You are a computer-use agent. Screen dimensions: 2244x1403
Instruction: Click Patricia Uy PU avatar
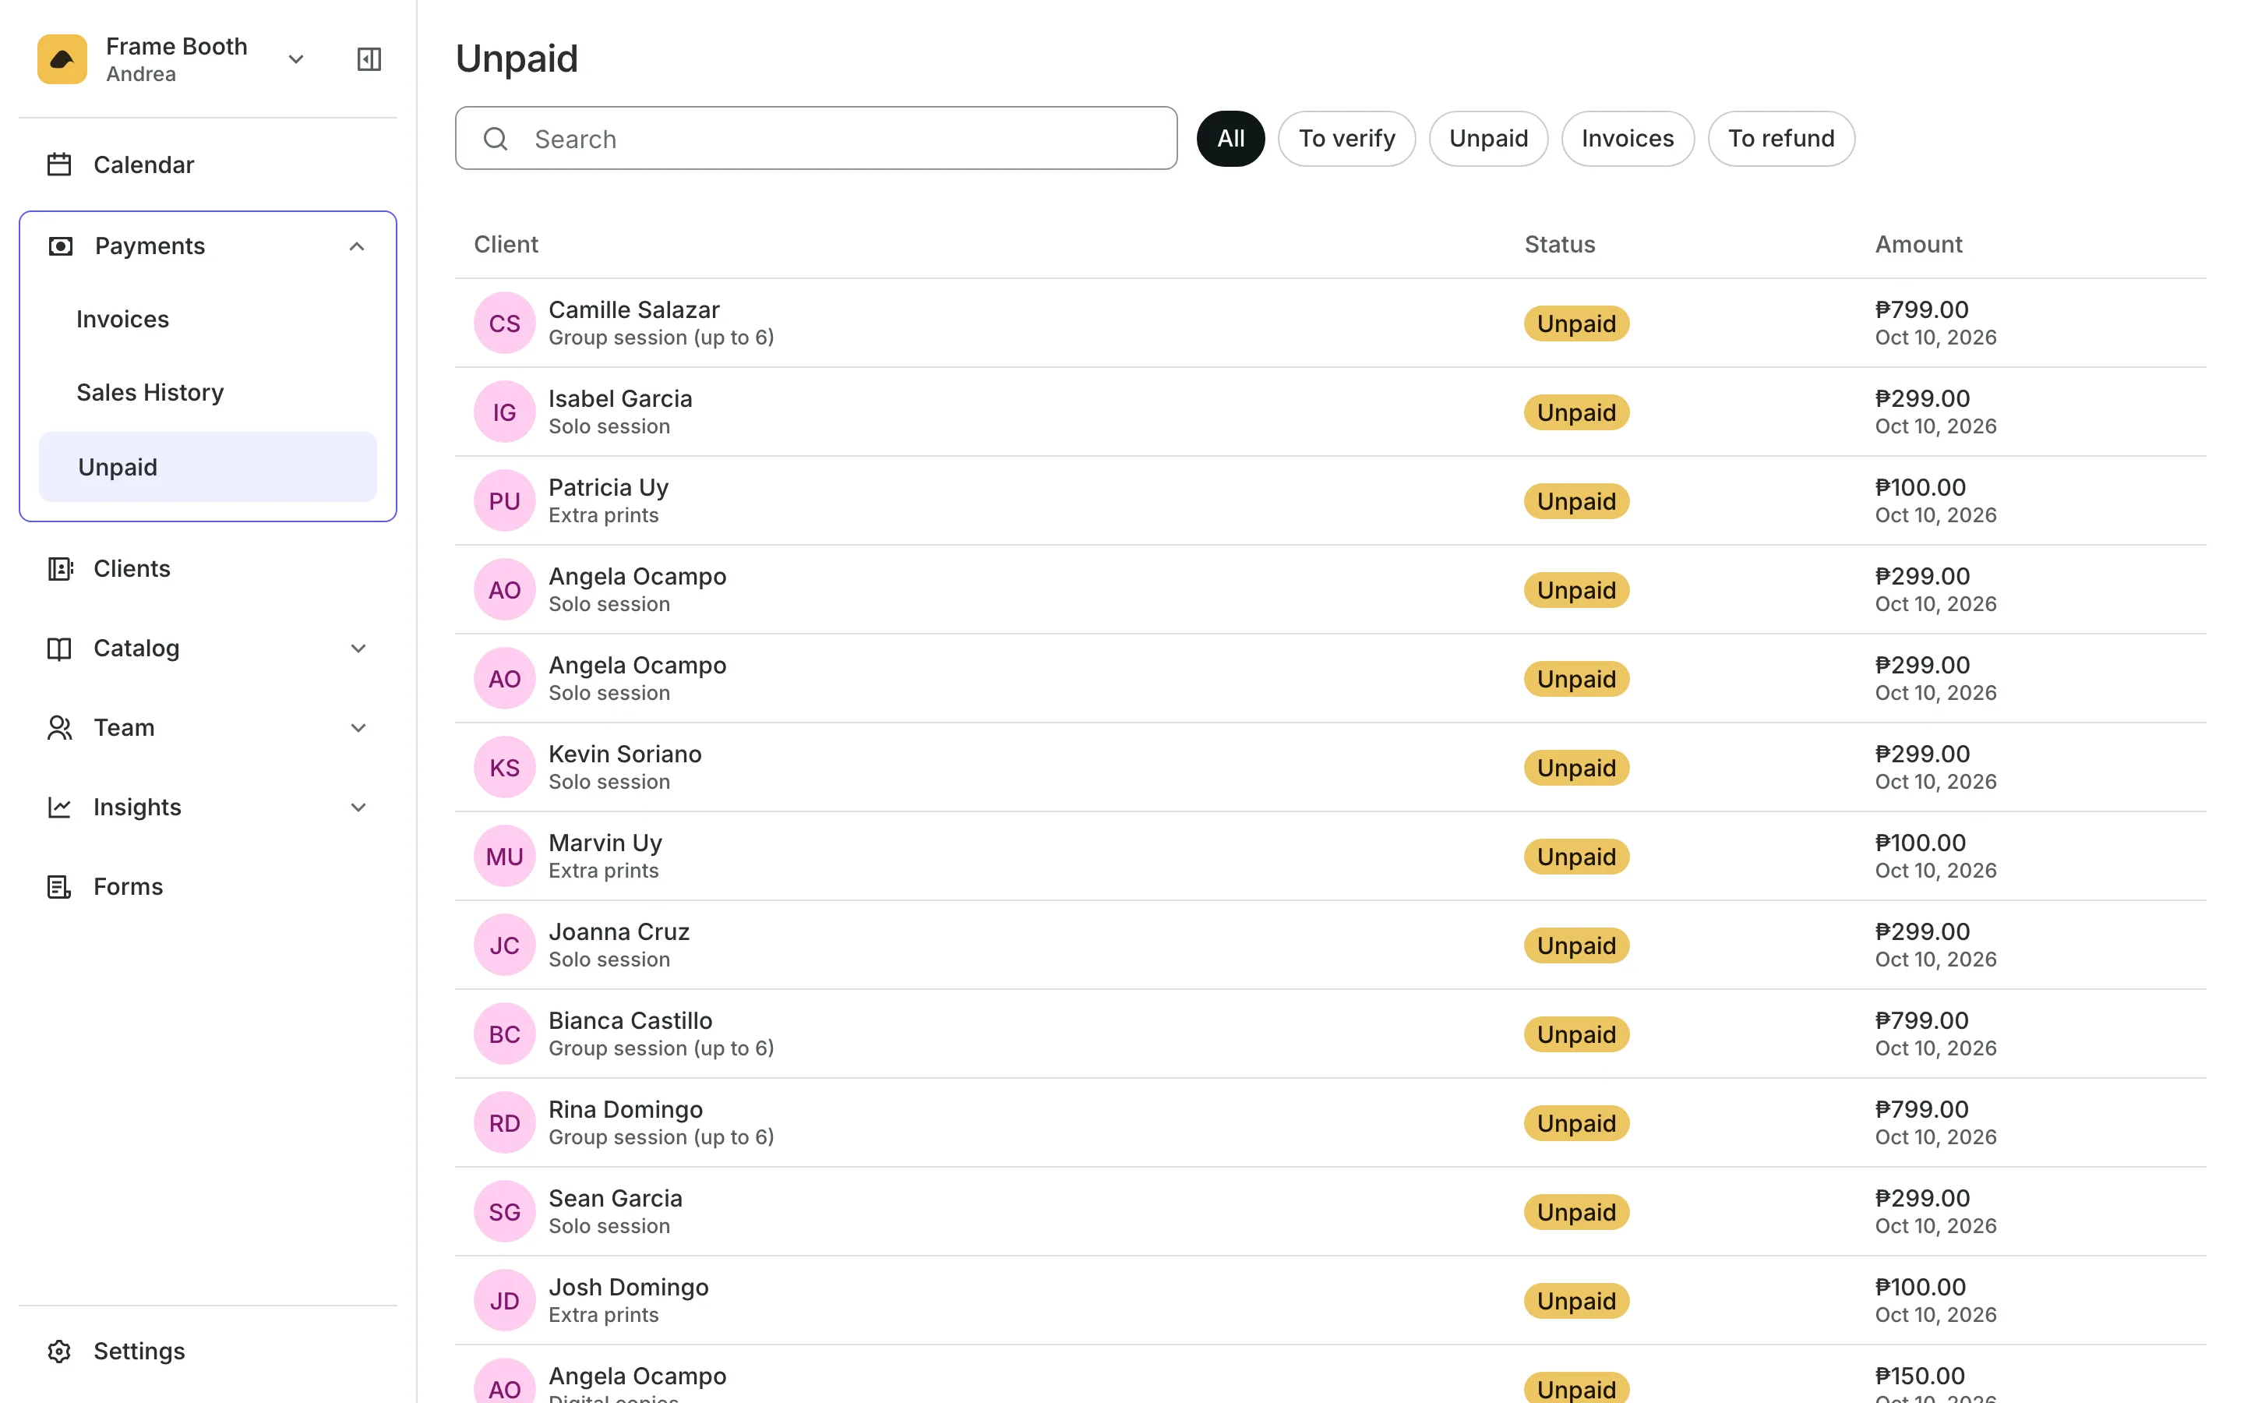pos(504,501)
